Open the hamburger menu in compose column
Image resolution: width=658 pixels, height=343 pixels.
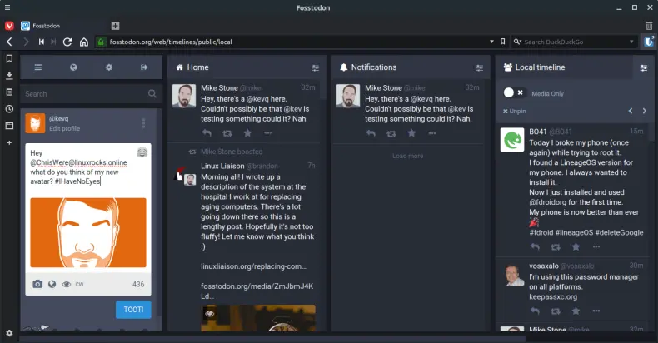tap(37, 67)
